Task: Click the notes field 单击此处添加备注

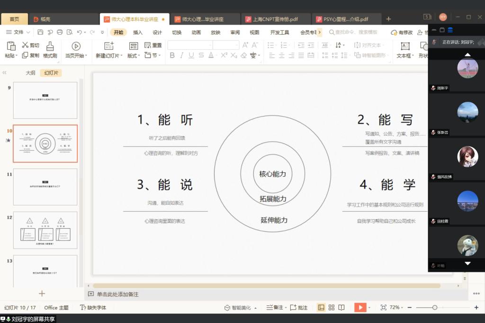Action: (117, 294)
